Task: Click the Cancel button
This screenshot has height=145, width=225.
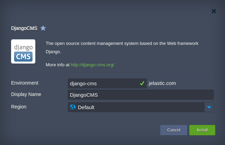Action: pos(174,130)
